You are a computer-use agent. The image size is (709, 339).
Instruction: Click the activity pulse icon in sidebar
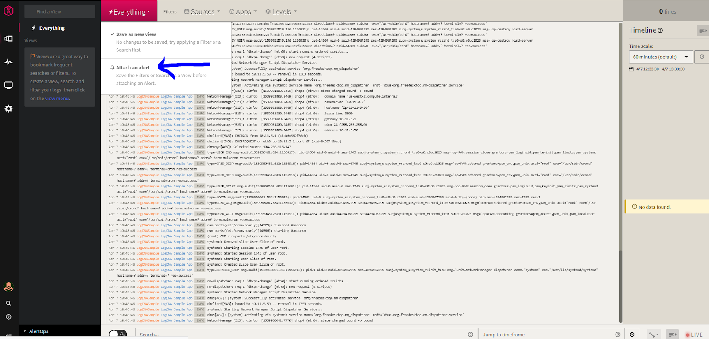pyautogui.click(x=8, y=62)
